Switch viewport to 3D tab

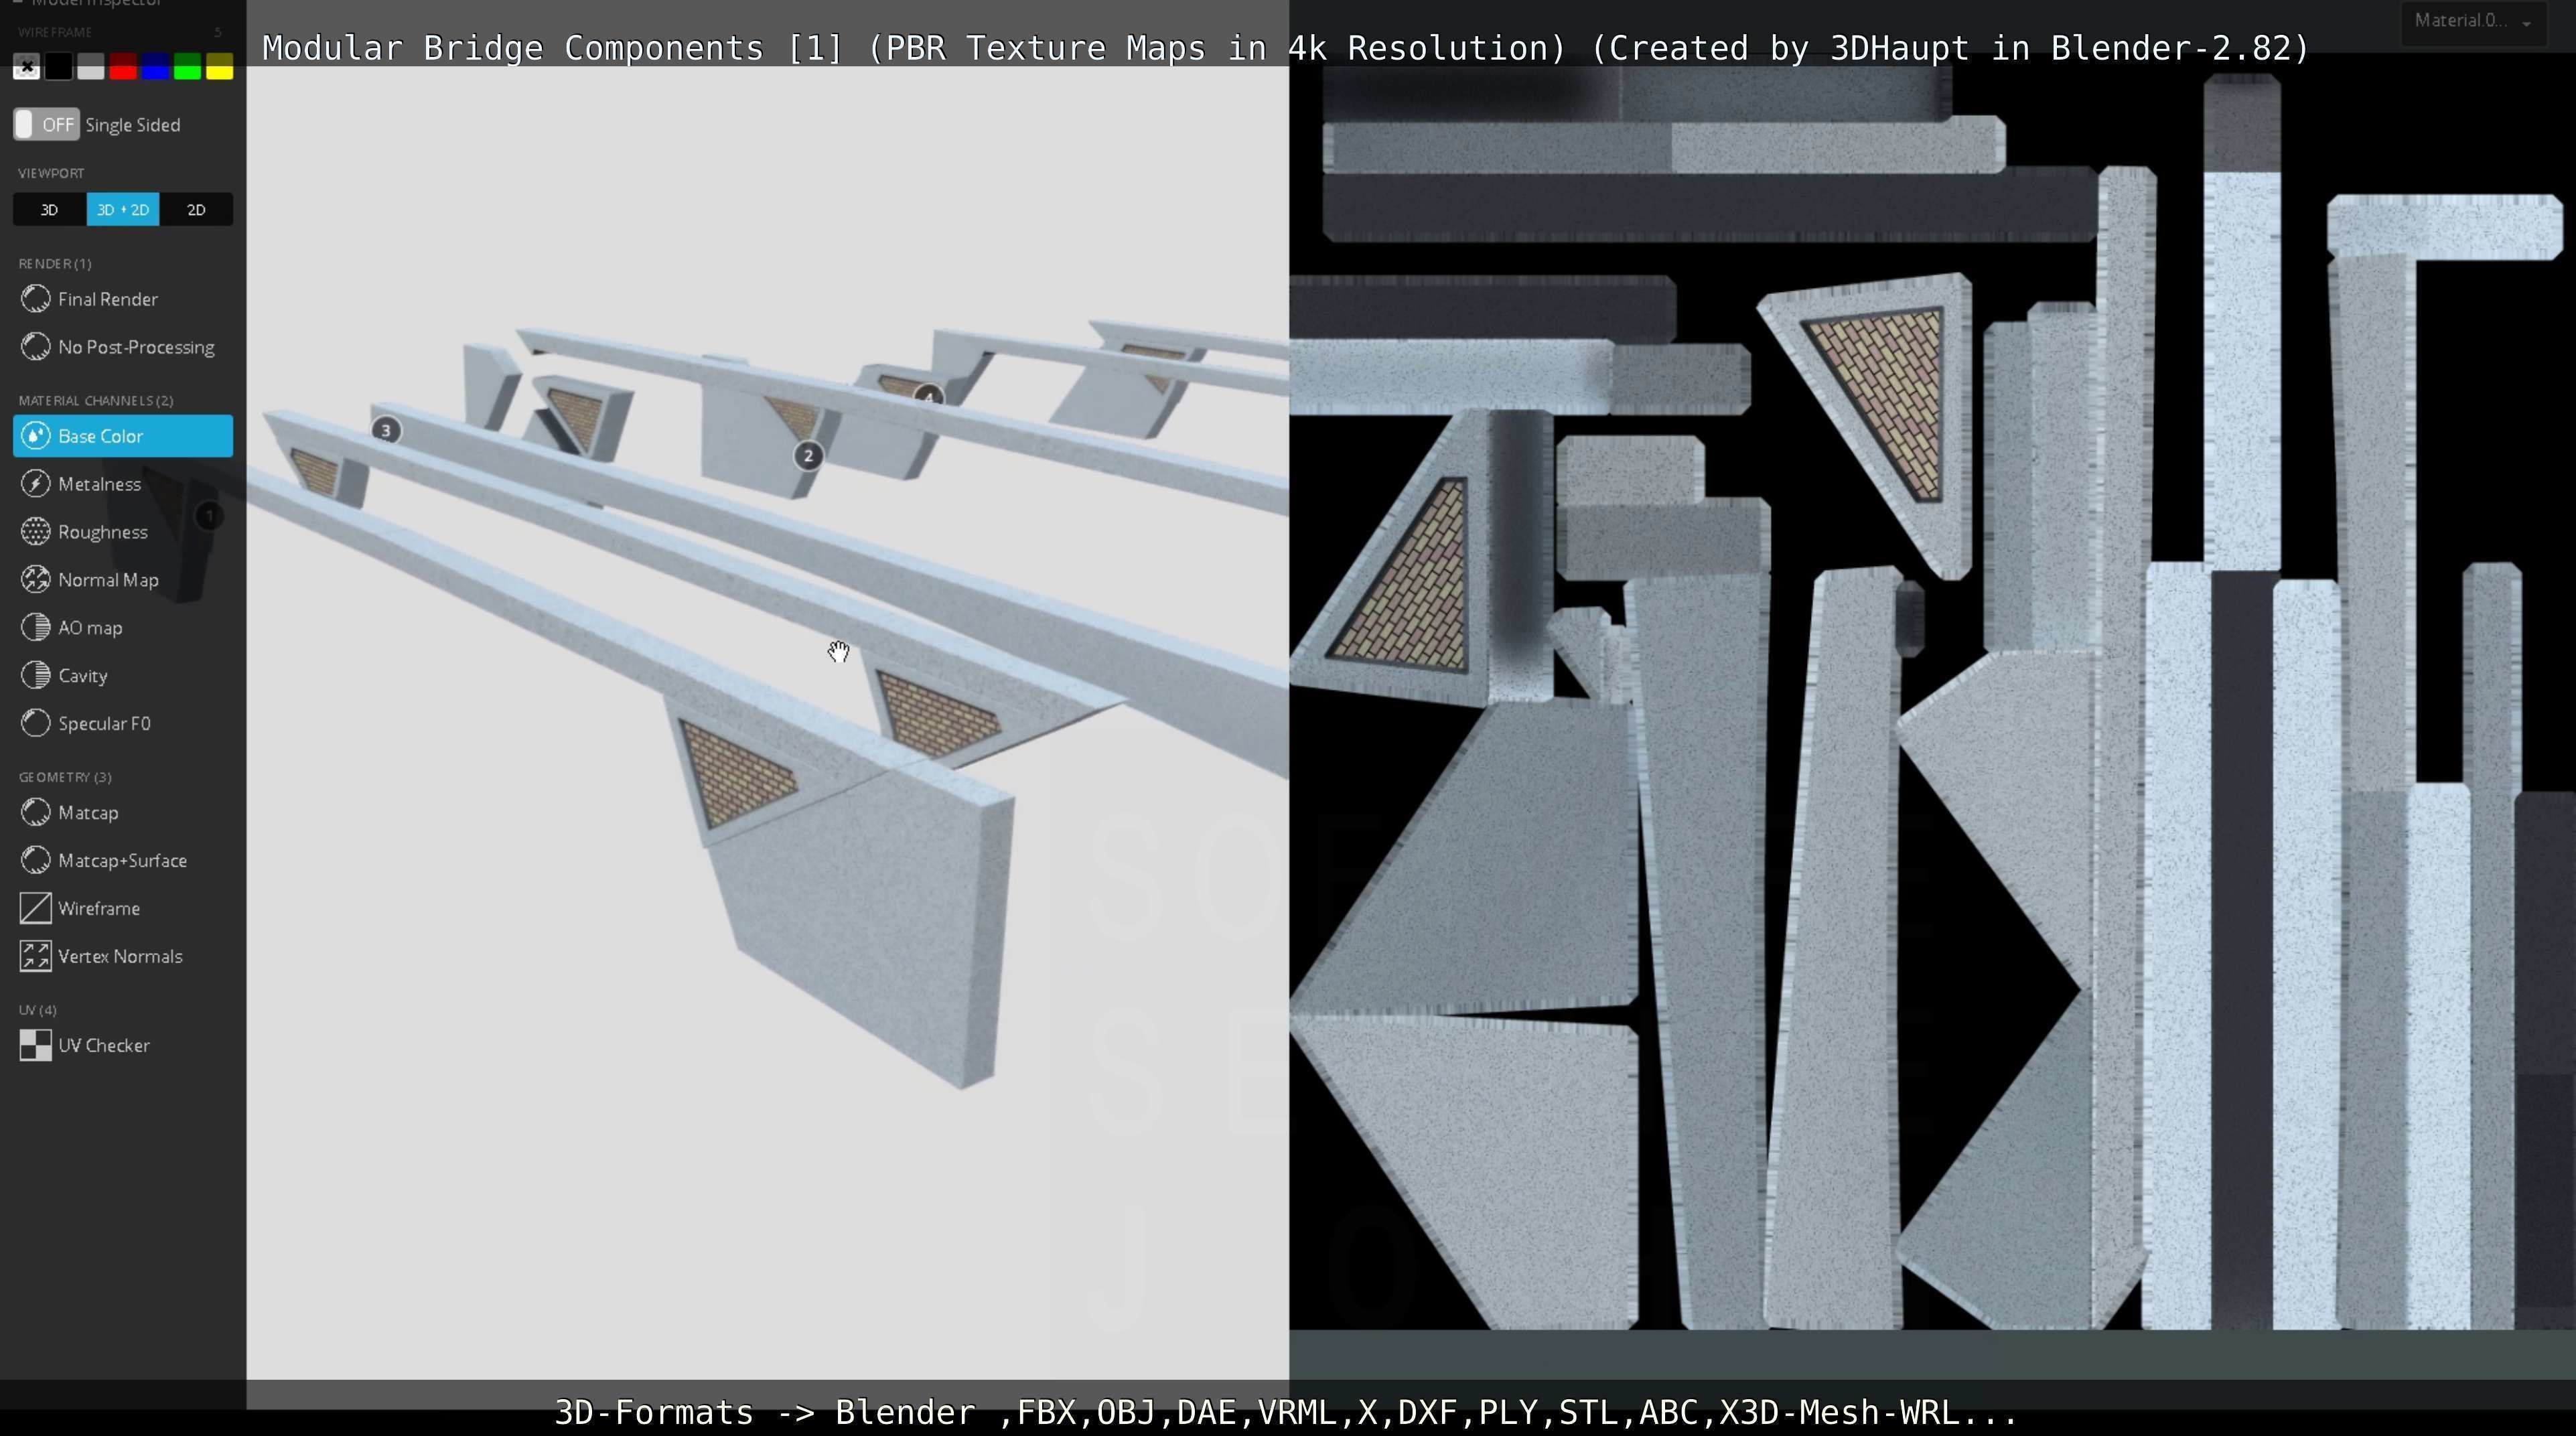pyautogui.click(x=49, y=210)
